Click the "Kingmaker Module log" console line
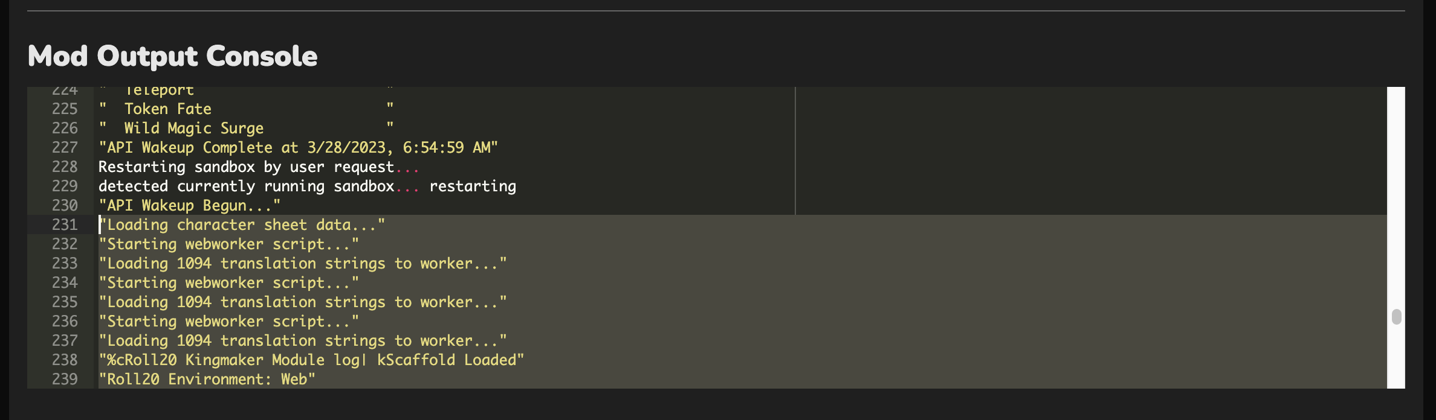The height and width of the screenshot is (420, 1436). click(312, 360)
